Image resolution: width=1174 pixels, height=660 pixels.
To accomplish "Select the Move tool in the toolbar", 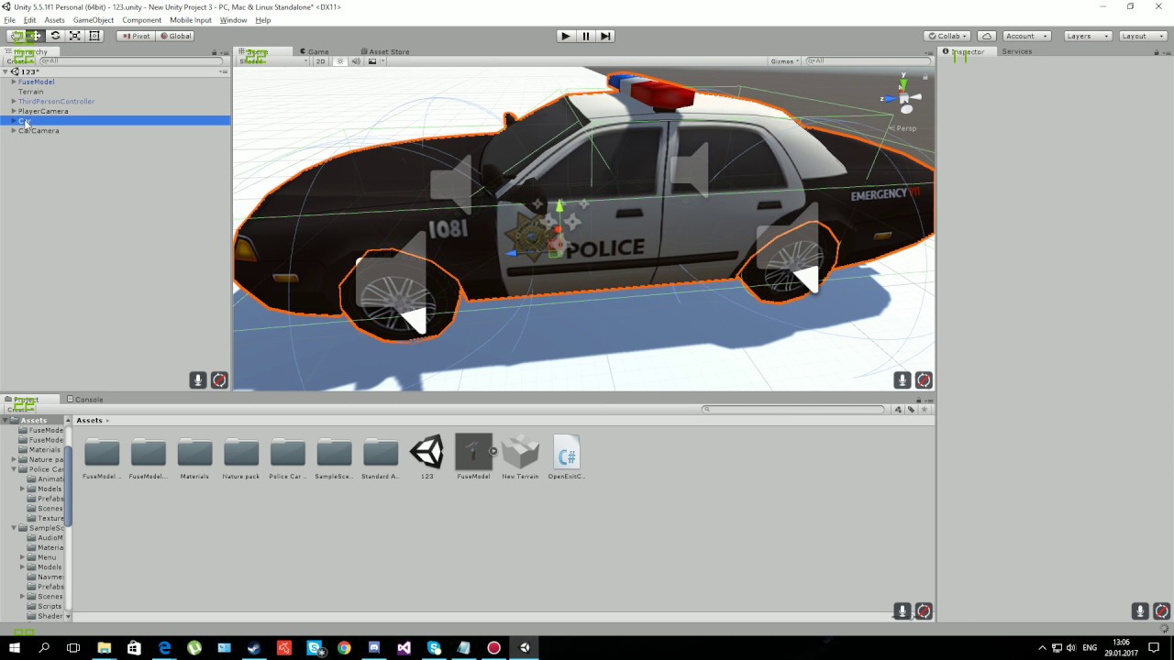I will 36,36.
